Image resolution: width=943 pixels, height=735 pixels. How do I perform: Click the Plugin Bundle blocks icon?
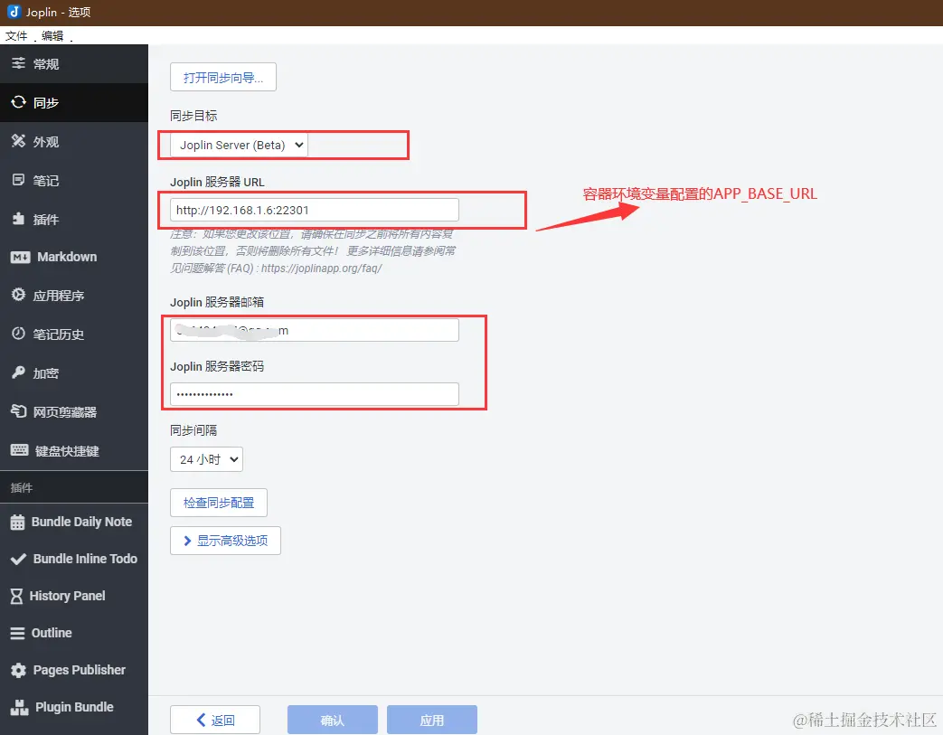[x=19, y=707]
